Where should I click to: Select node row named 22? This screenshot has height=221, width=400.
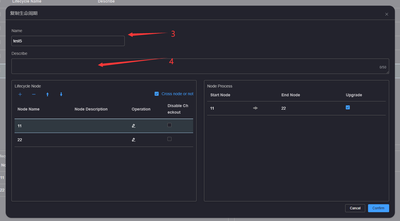104,140
